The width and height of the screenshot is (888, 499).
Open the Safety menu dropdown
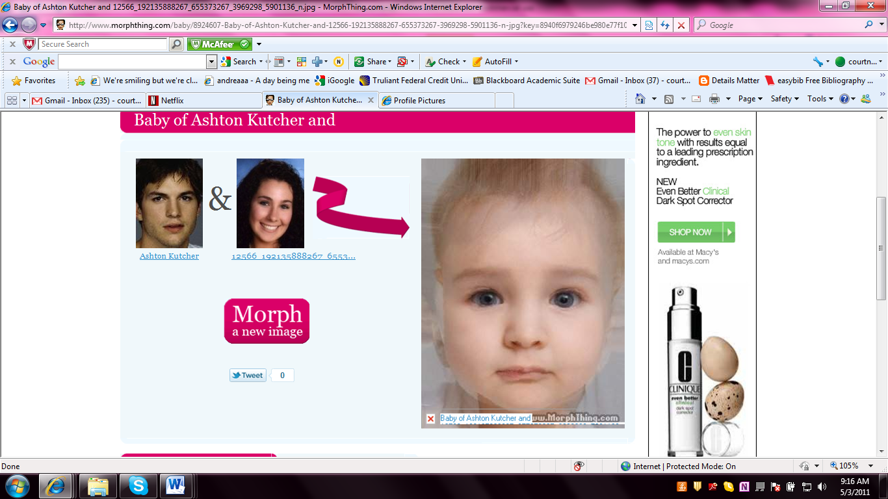pyautogui.click(x=785, y=99)
